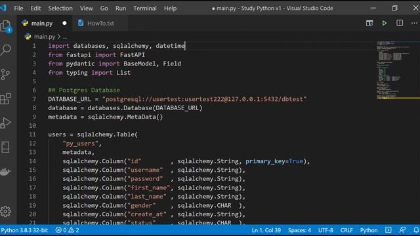
Task: Click 'datetime' on line 1
Action: [170, 46]
